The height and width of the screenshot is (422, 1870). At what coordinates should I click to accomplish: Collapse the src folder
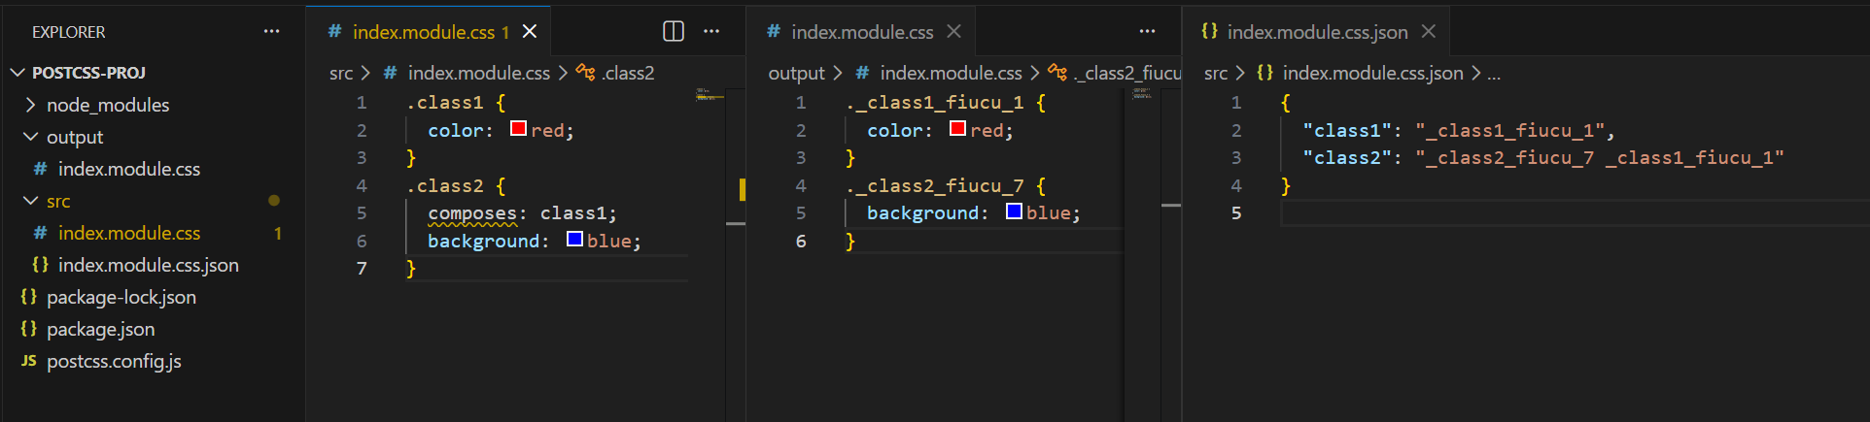click(x=31, y=201)
